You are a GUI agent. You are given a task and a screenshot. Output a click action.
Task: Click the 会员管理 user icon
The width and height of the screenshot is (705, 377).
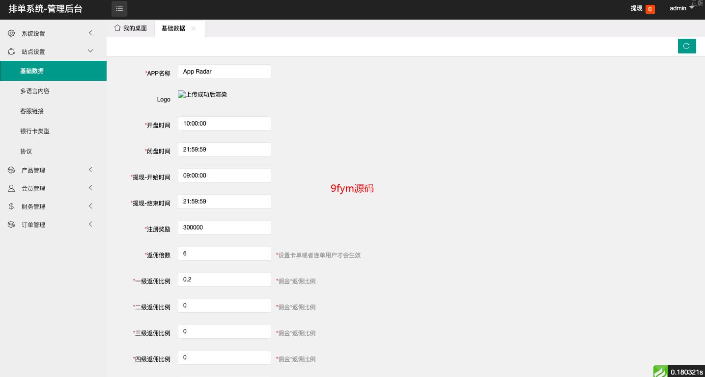click(11, 188)
